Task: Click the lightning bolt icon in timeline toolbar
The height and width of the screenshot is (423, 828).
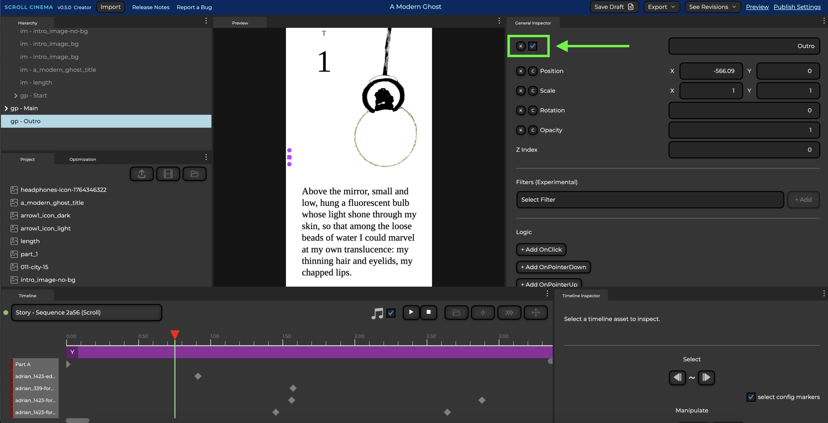Action: click(x=483, y=312)
